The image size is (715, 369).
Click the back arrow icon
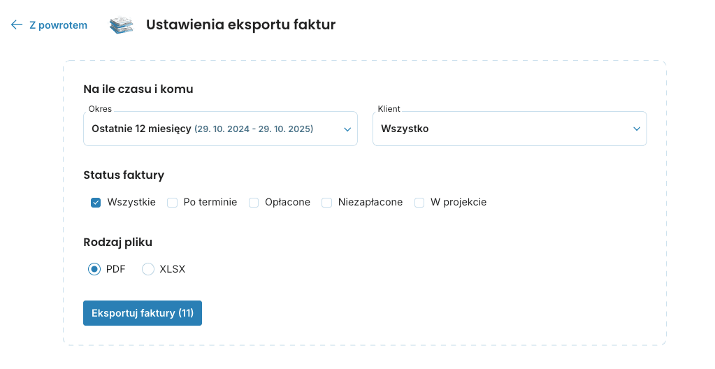(16, 24)
